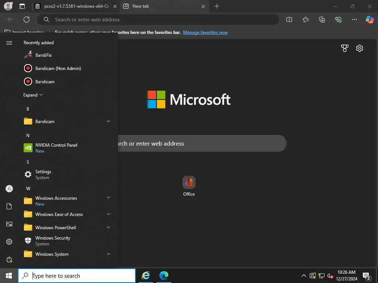This screenshot has height=283, width=378.
Task: Click Manage favorites now link
Action: (205, 32)
